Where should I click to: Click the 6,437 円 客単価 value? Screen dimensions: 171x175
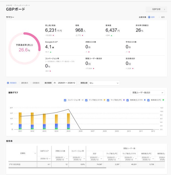pyautogui.click(x=113, y=30)
